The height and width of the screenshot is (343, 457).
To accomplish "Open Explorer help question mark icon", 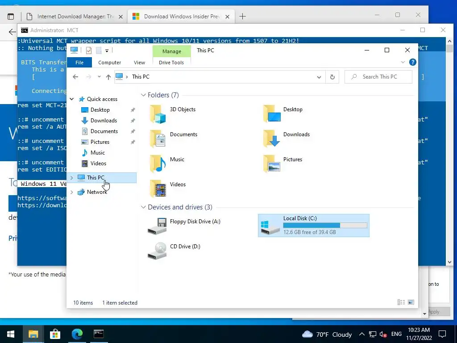I will [x=412, y=62].
